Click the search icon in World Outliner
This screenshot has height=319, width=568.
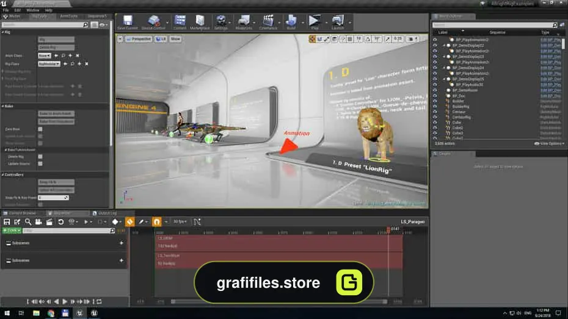(x=555, y=25)
